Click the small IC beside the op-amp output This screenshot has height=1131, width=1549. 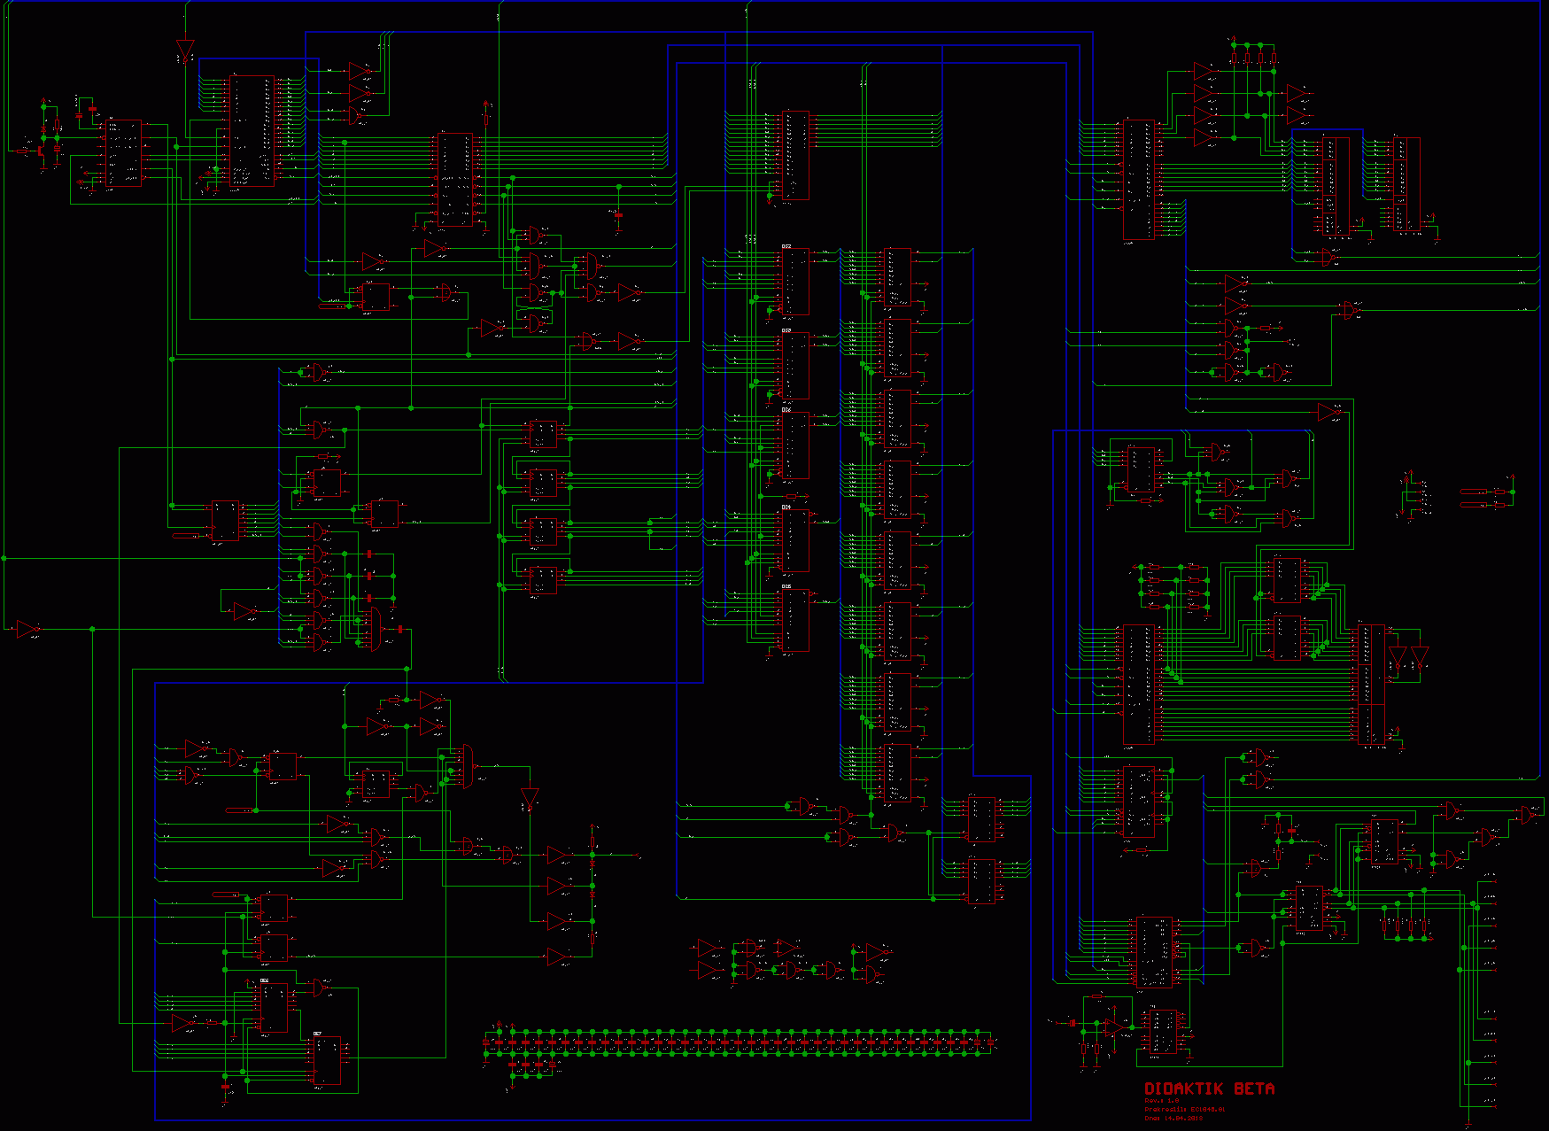pyautogui.click(x=1163, y=1034)
